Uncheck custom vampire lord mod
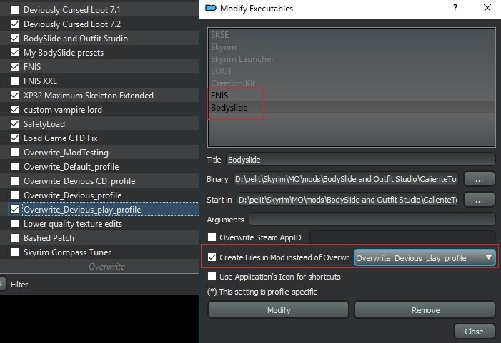Image resolution: width=501 pixels, height=343 pixels. coord(15,110)
